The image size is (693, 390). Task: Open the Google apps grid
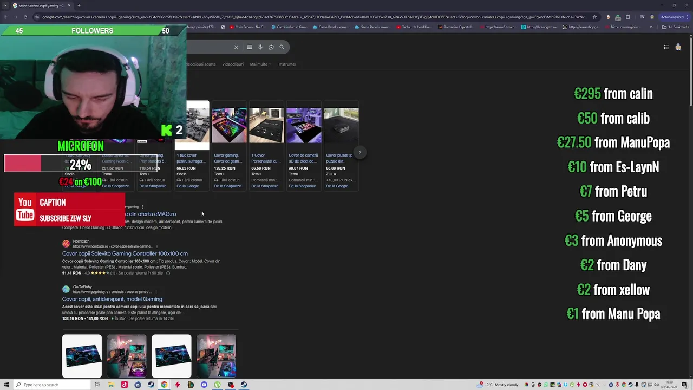[x=666, y=47]
